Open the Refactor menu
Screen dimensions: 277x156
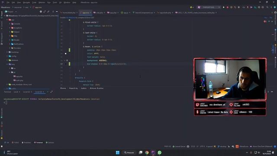coord(42,3)
